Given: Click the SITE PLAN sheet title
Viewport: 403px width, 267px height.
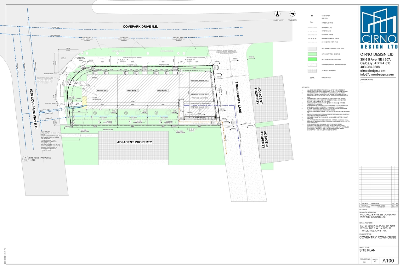Looking at the screenshot, I should [367, 250].
